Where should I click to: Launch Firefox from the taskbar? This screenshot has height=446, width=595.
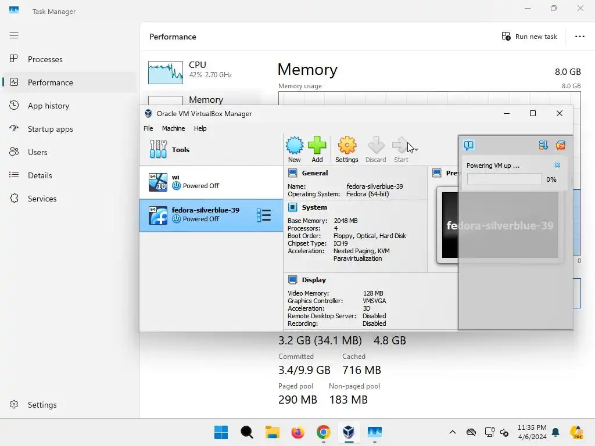[x=298, y=432]
